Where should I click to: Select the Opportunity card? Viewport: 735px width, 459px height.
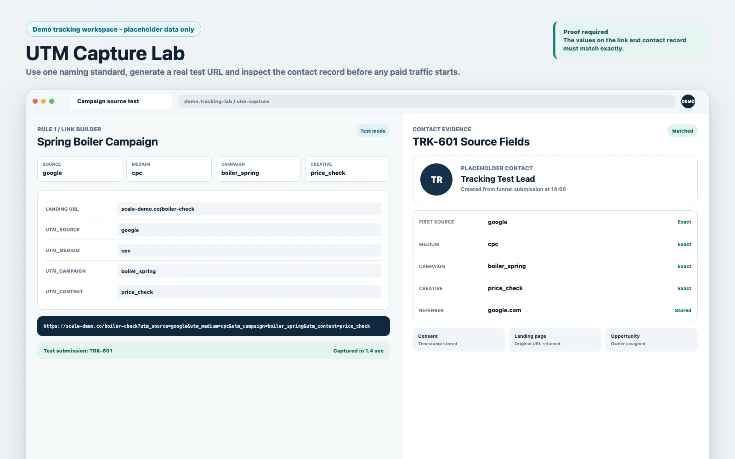coord(651,340)
